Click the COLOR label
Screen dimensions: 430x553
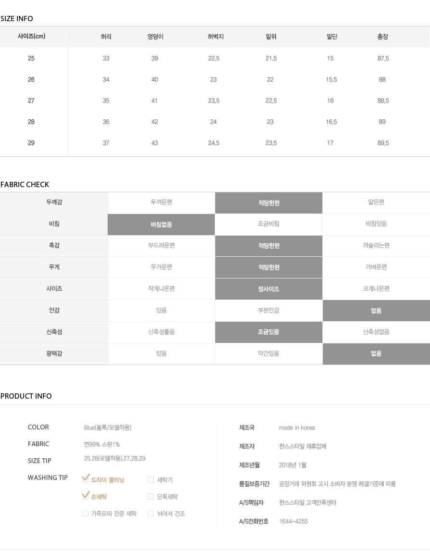click(x=38, y=427)
